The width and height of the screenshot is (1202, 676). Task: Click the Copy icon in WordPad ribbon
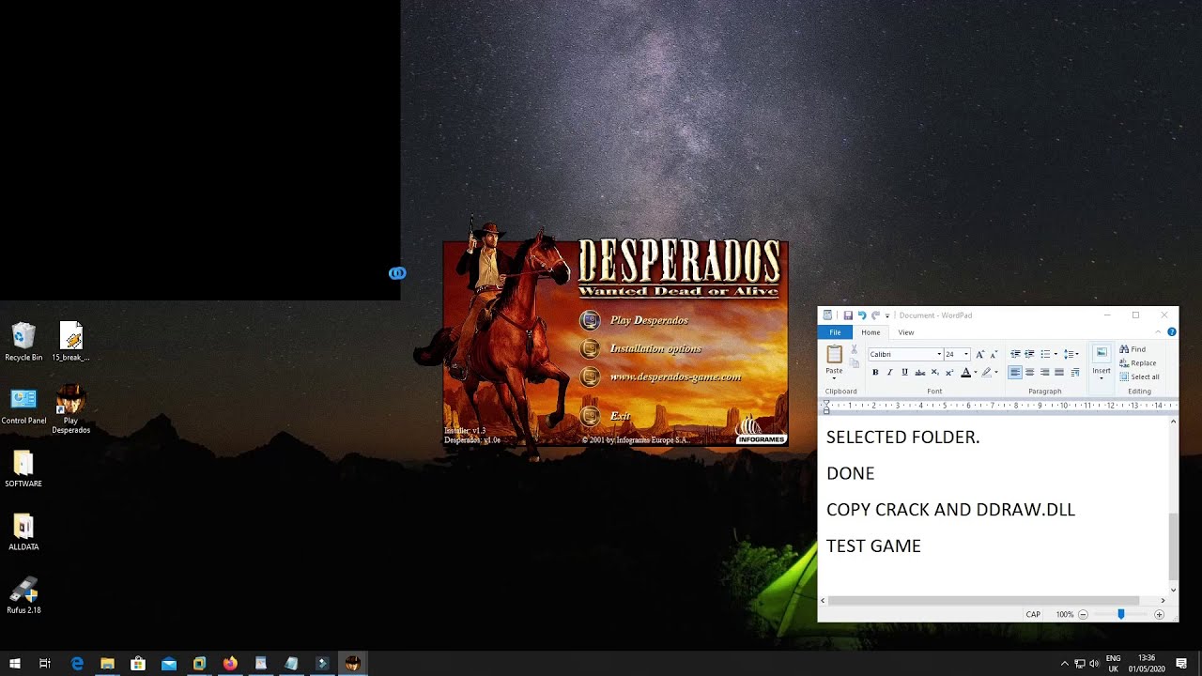click(854, 362)
